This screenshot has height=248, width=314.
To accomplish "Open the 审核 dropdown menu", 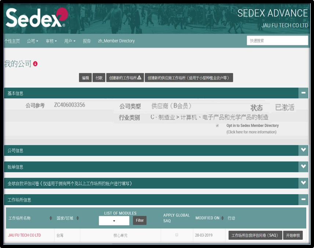I will (51, 41).
